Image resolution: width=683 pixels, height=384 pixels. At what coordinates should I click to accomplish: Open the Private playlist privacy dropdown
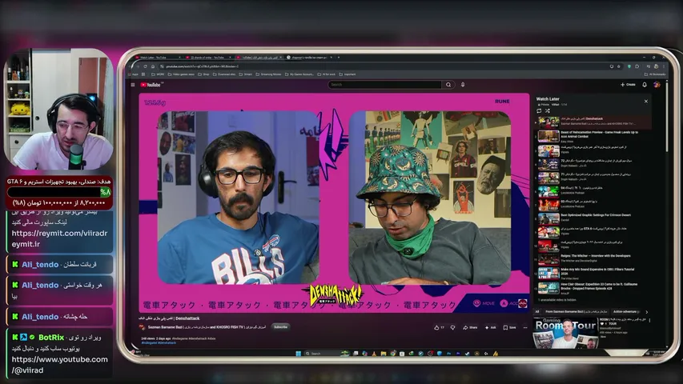(x=543, y=105)
